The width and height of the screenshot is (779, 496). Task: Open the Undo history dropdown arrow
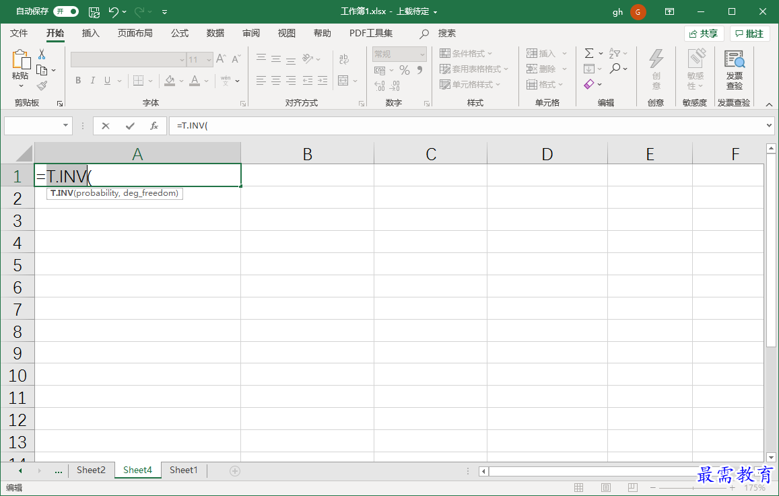pyautogui.click(x=124, y=12)
